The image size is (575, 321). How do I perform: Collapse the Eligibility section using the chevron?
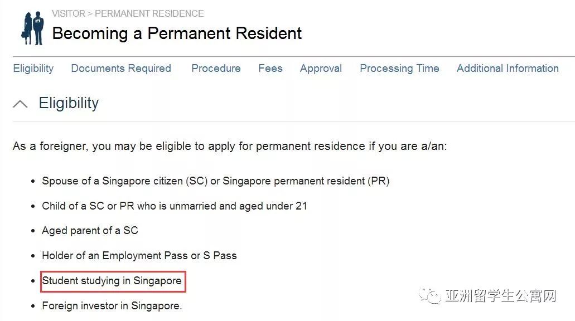(x=20, y=104)
